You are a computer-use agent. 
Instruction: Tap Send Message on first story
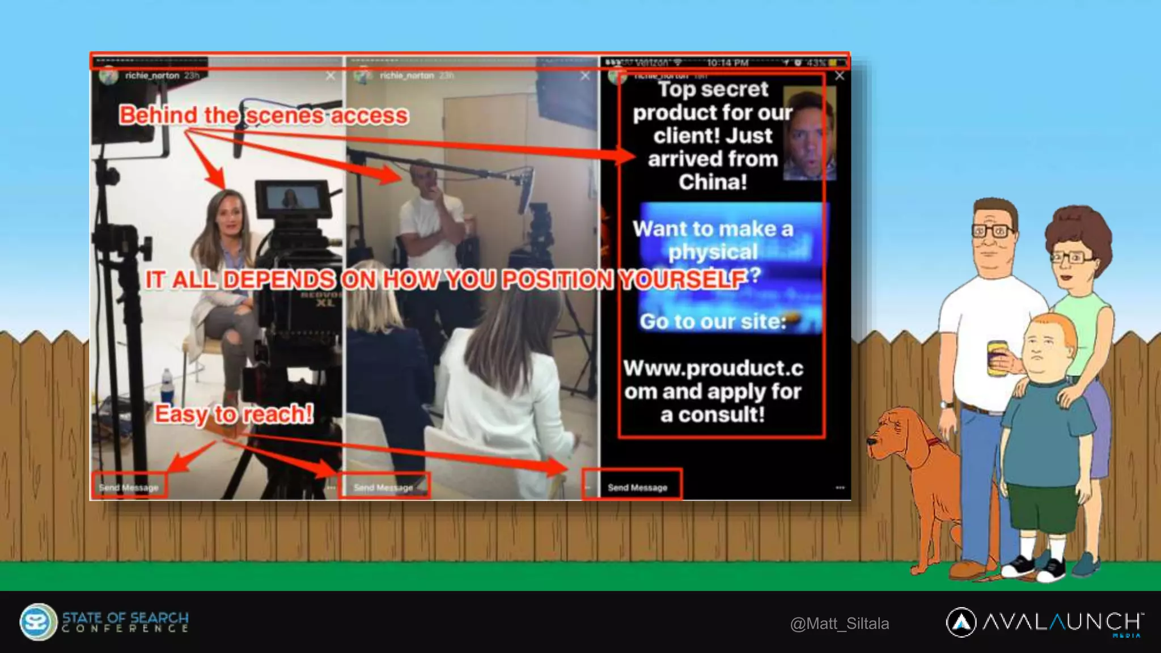[x=129, y=487]
